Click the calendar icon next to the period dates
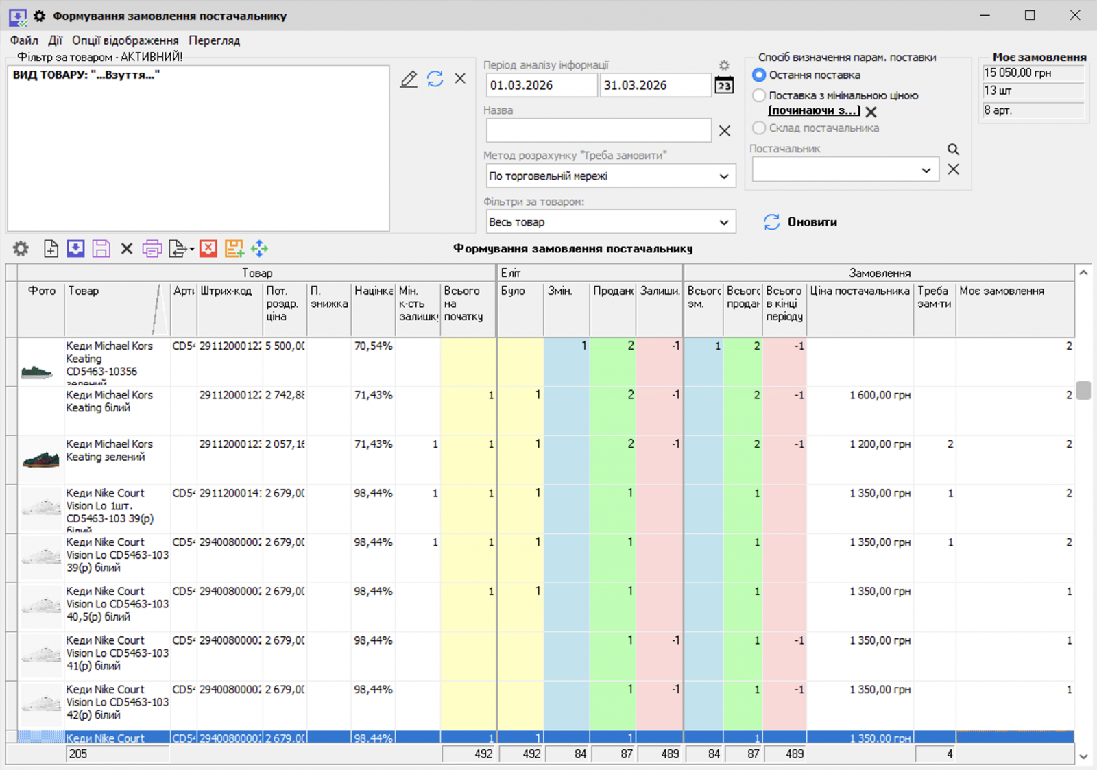This screenshot has width=1097, height=770. click(724, 85)
